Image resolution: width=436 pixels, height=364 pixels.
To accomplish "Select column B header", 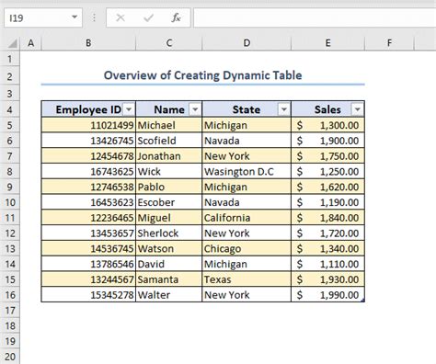I will 88,43.
